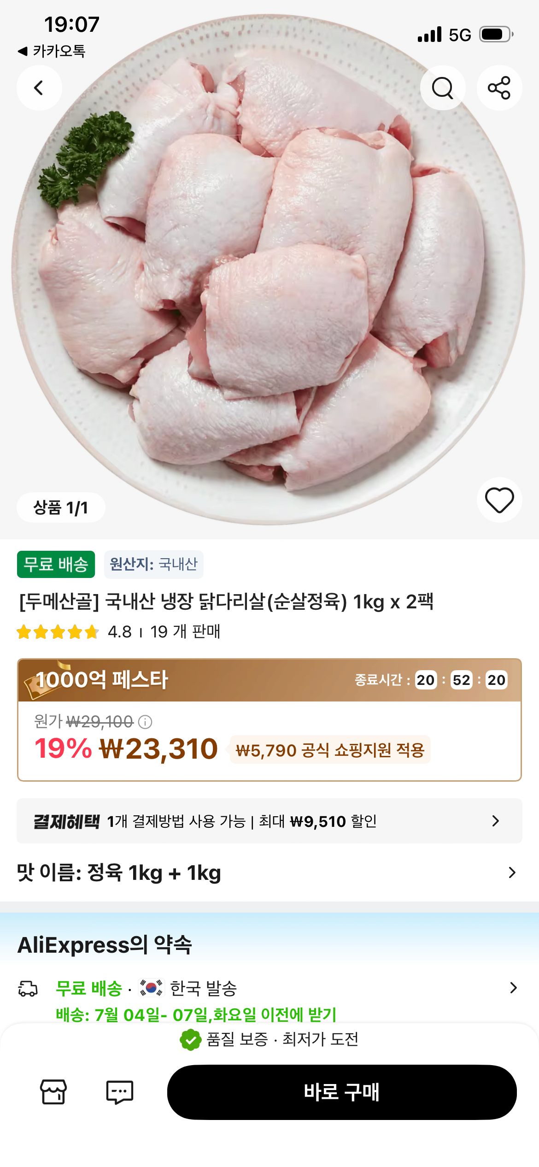The image size is (539, 1167).
Task: Tap the 바로 구매 buy now button
Action: click(x=342, y=1092)
